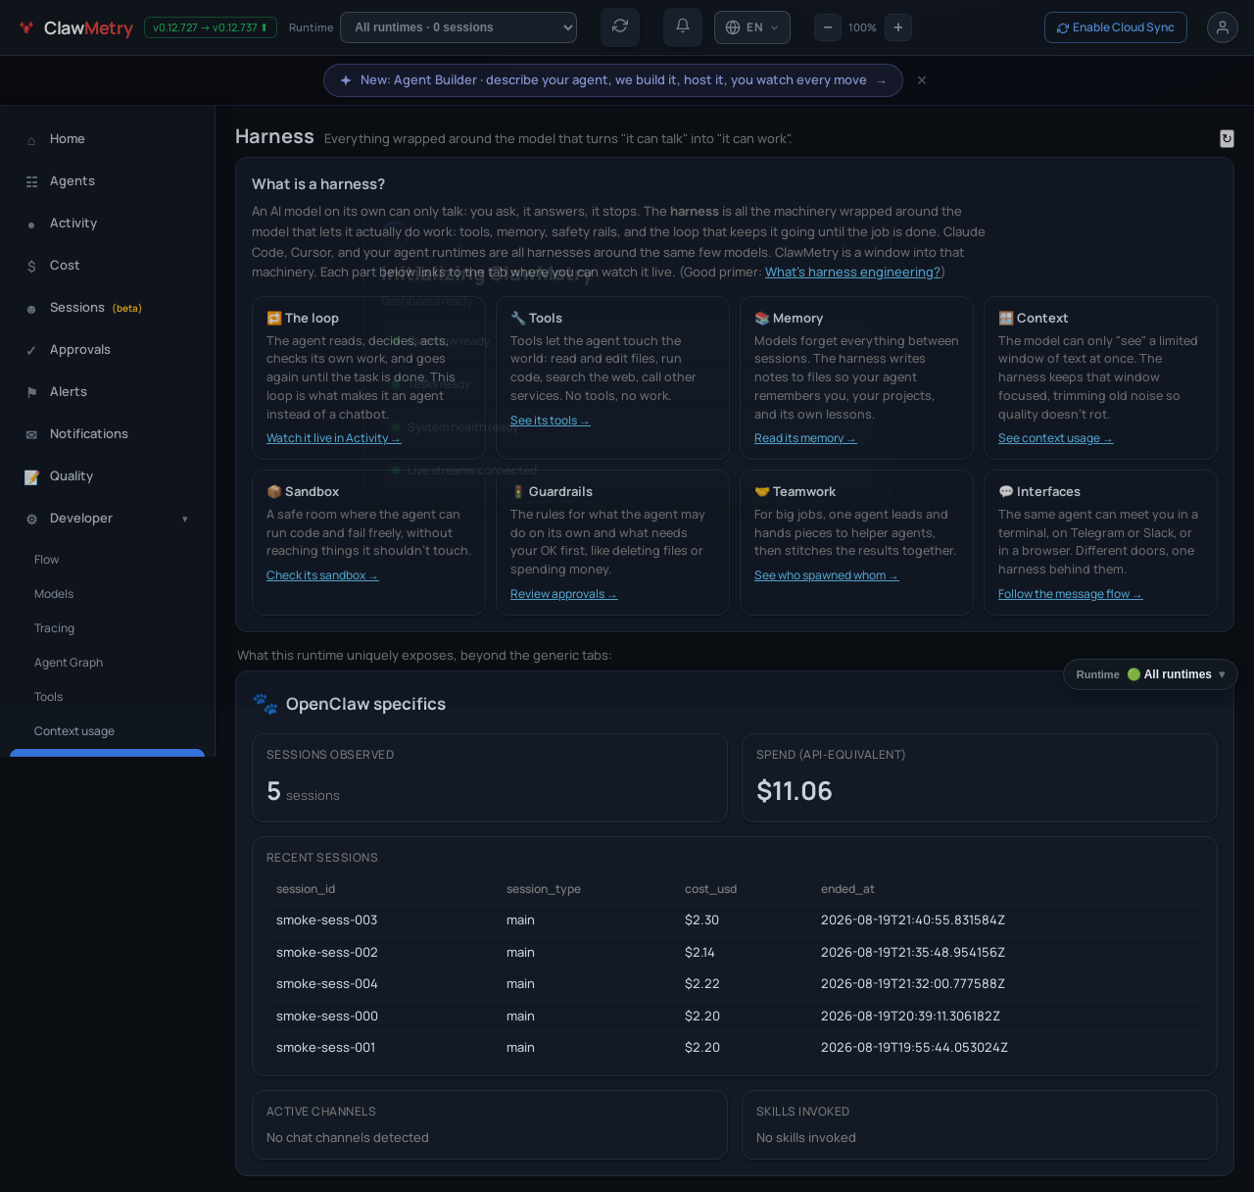Open Context usage in the sidebar
Image resolution: width=1254 pixels, height=1192 pixels.
(74, 731)
